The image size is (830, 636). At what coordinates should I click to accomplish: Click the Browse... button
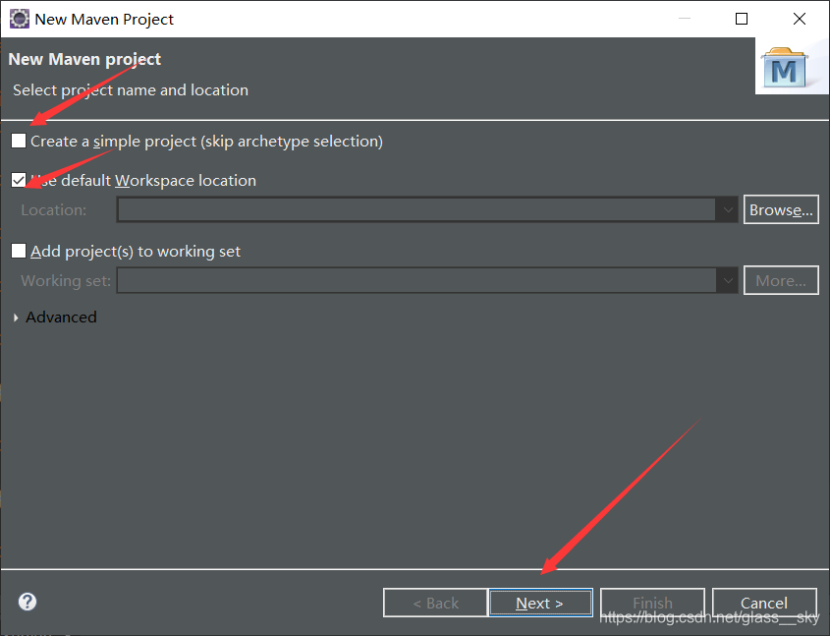pos(781,209)
